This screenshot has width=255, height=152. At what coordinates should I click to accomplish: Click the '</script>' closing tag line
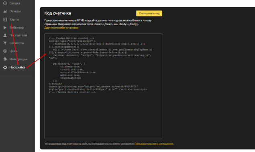coord(55,84)
